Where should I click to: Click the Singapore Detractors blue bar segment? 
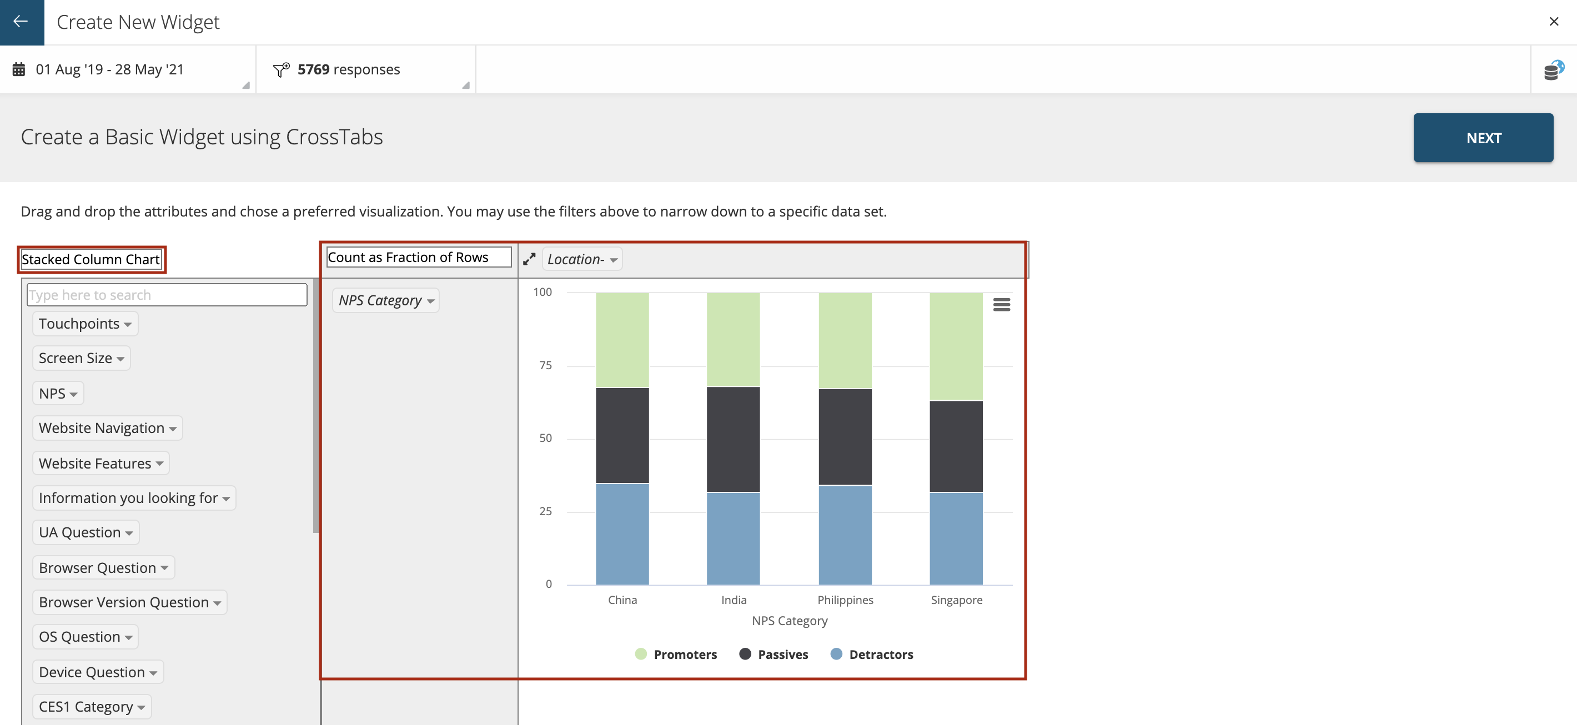pos(956,538)
